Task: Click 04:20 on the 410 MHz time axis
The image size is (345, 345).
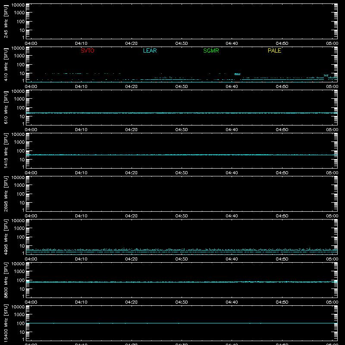Action: point(132,87)
